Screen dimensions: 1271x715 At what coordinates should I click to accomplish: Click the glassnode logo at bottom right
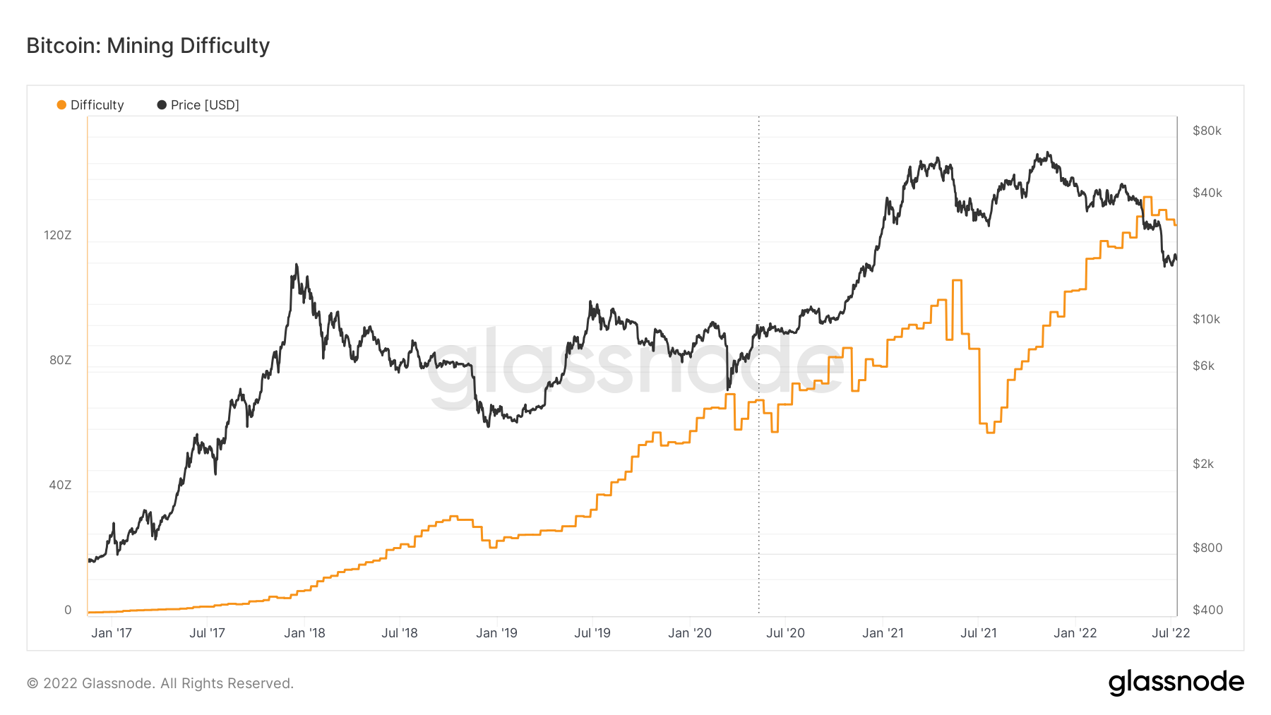(1176, 683)
